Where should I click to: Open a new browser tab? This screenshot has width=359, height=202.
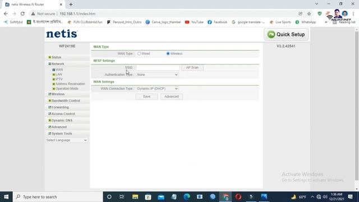coord(71,4)
